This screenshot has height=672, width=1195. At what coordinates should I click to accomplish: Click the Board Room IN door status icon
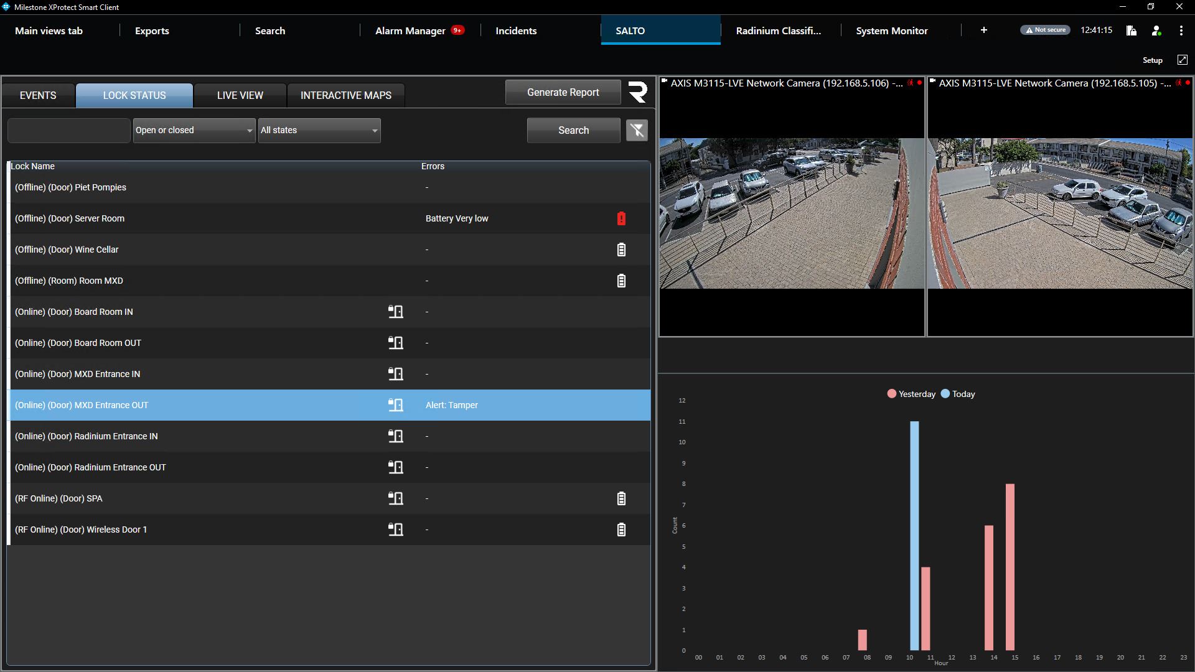point(396,312)
